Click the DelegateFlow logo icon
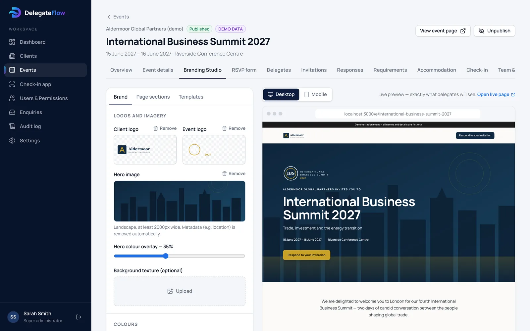 click(15, 13)
